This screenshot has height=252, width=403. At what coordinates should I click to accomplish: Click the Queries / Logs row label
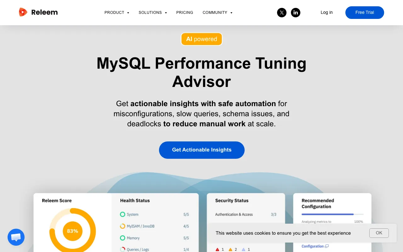pyautogui.click(x=138, y=249)
